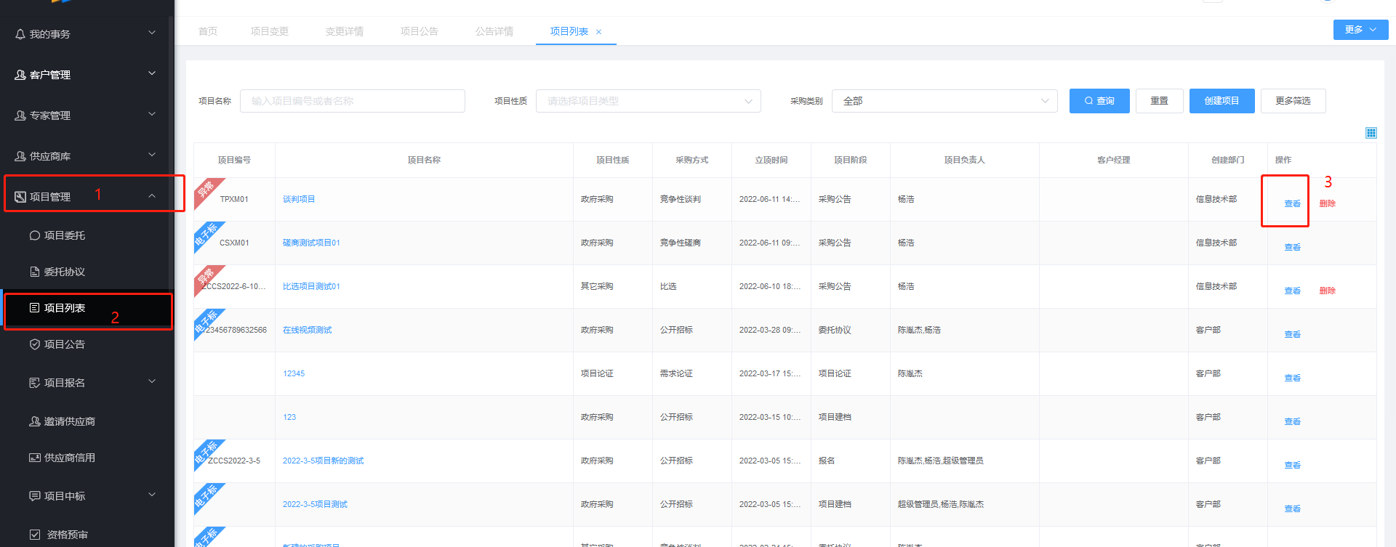Open 供应商信用 in the sidebar
The width and height of the screenshot is (1396, 547).
click(70, 458)
